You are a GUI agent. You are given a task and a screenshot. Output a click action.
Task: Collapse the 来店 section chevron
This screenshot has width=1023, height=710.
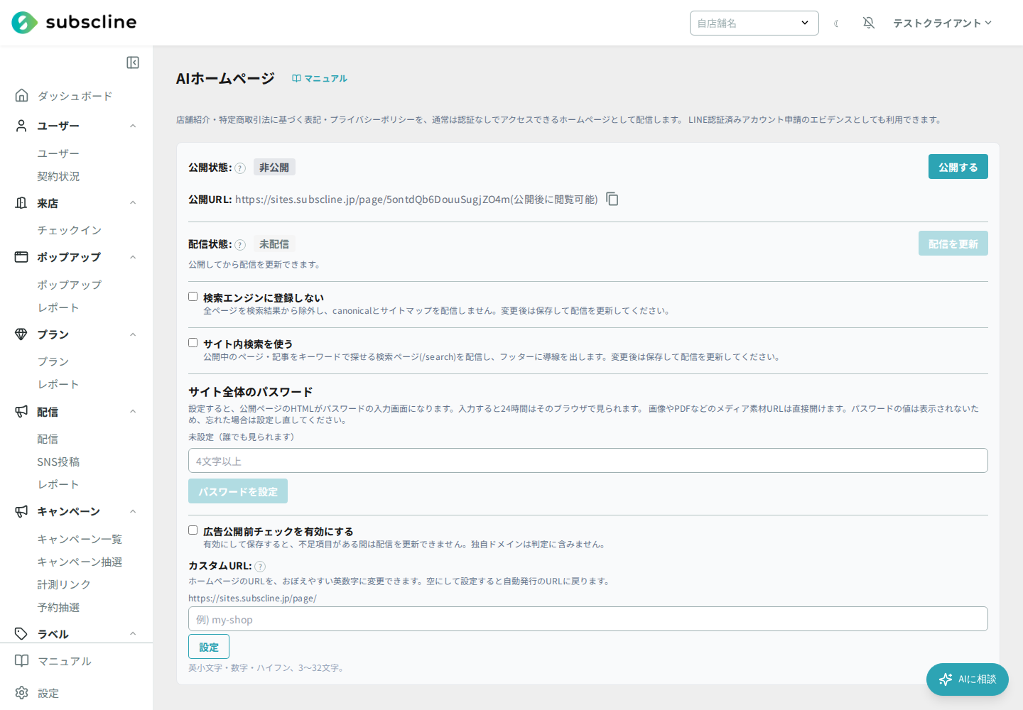(x=133, y=203)
